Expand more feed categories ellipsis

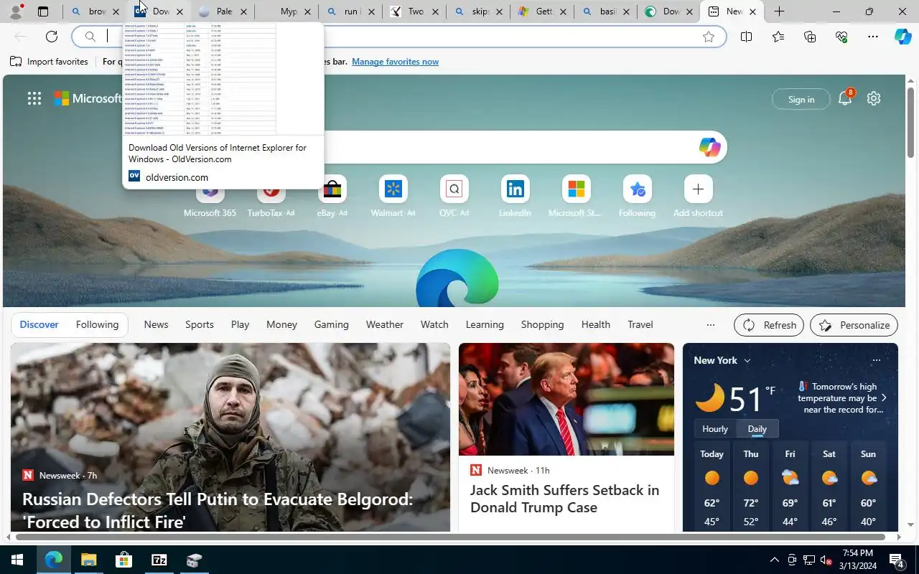pos(710,325)
